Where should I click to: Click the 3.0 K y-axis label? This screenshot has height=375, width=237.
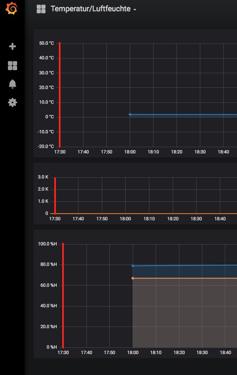click(x=43, y=177)
